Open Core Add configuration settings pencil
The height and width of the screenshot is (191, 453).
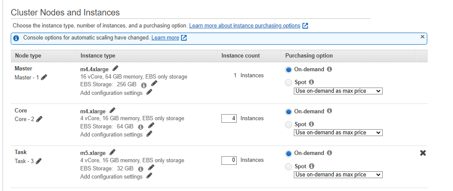coord(149,134)
